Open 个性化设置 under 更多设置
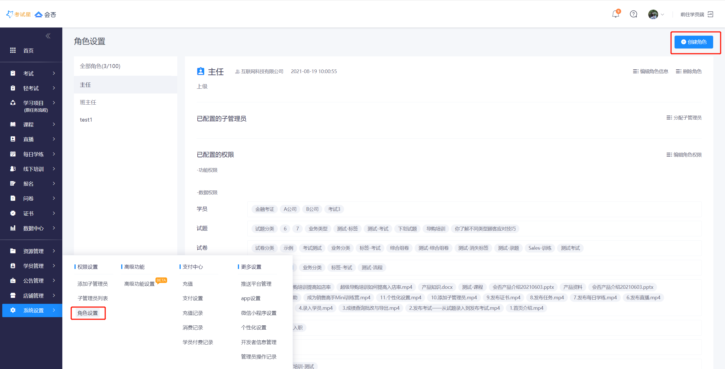The image size is (725, 369). [x=253, y=327]
